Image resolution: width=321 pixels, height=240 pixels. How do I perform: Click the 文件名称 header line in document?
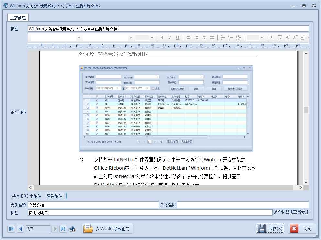(x=113, y=54)
